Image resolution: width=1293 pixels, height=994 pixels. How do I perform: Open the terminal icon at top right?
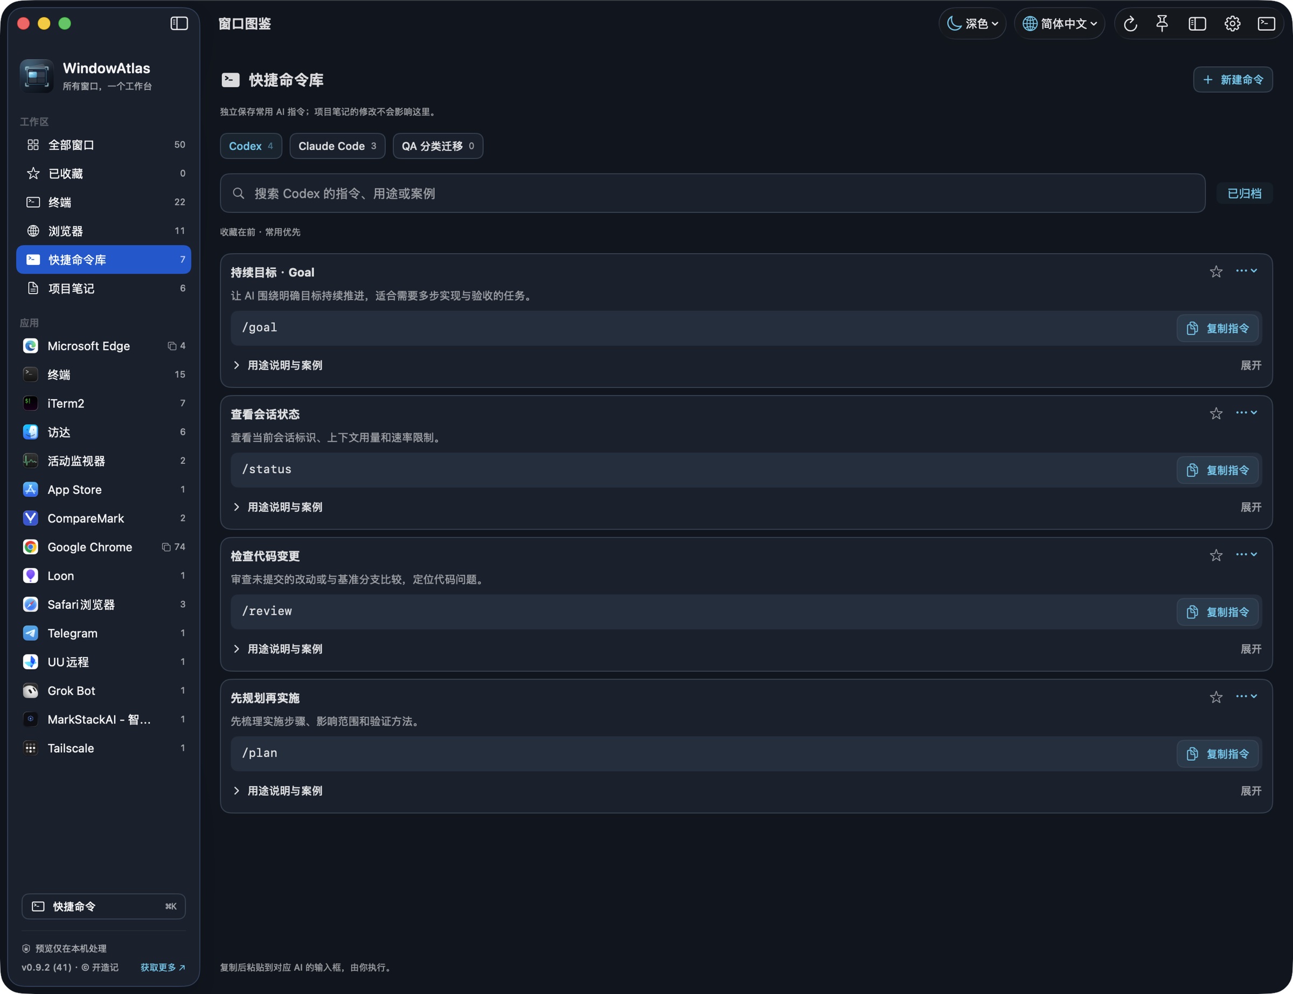pos(1267,24)
